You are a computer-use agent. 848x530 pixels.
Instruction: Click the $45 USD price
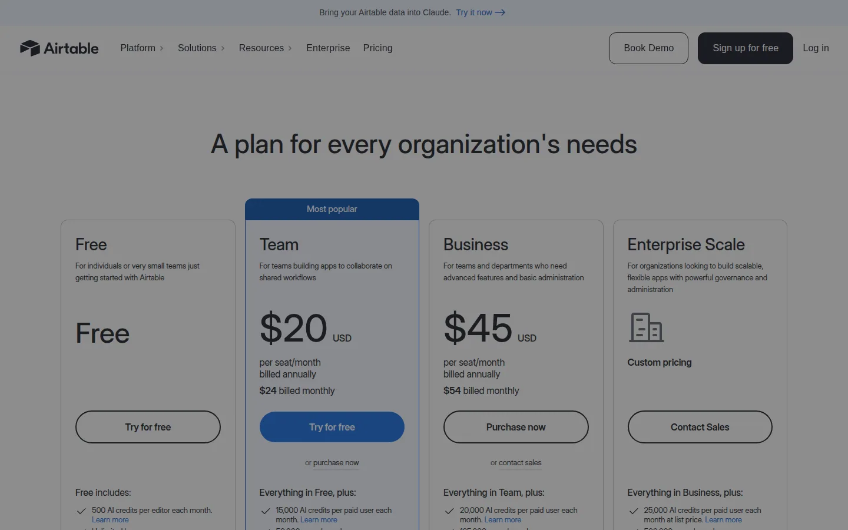click(490, 328)
